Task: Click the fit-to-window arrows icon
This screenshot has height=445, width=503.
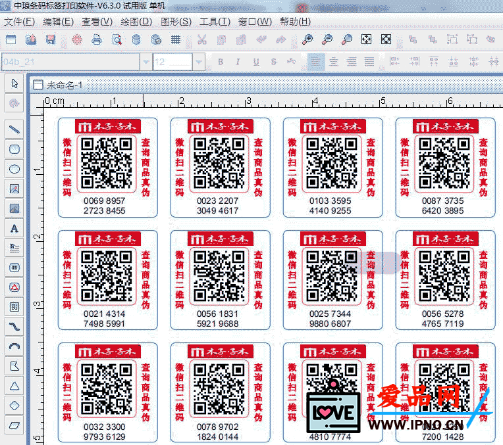Action: [x=366, y=39]
